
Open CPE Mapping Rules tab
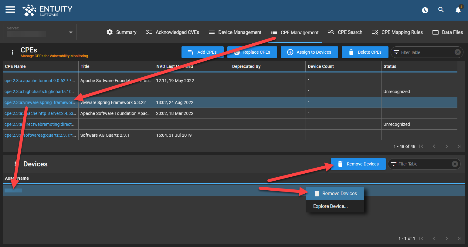tap(397, 32)
